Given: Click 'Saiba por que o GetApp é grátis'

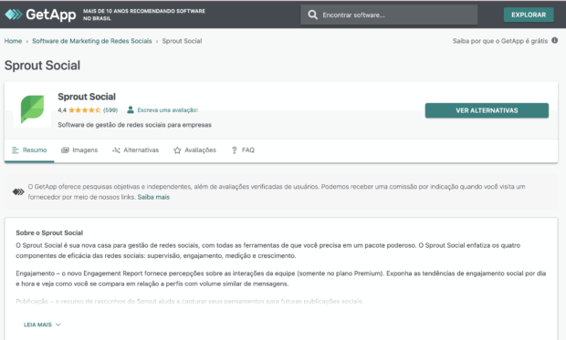Looking at the screenshot, I should click(500, 41).
